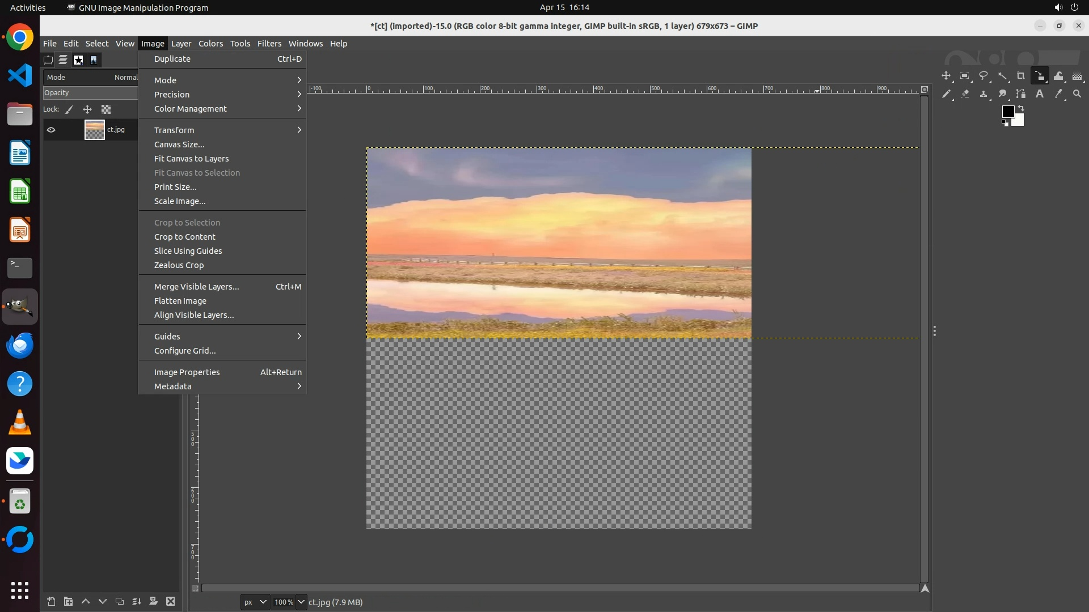Select the Text tool
1089x612 pixels.
(x=1040, y=94)
